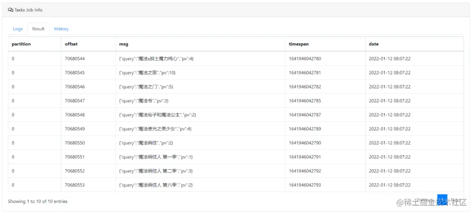The image size is (474, 214).
Task: Select timespan value 1641946042793
Action: (305, 185)
